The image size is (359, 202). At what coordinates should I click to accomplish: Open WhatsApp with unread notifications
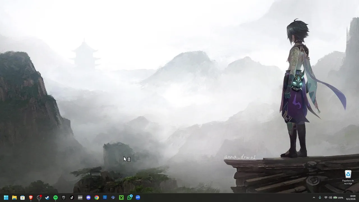(x=130, y=198)
